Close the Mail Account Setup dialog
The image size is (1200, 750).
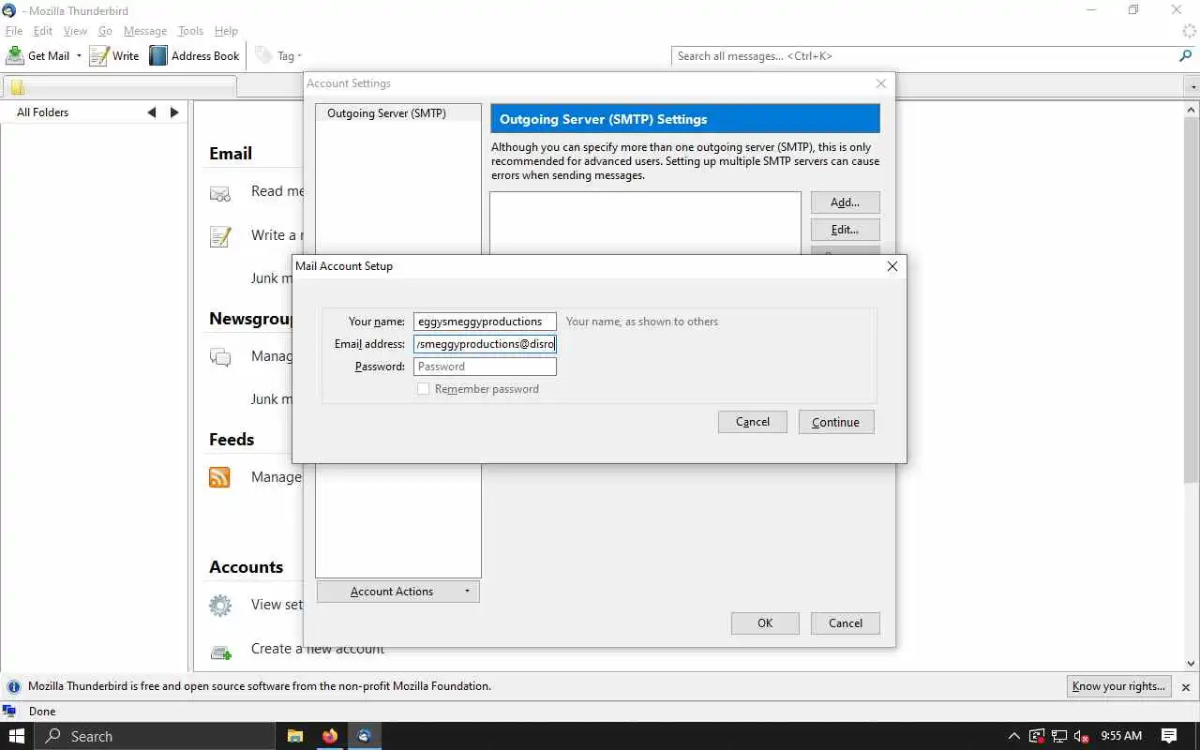[892, 266]
